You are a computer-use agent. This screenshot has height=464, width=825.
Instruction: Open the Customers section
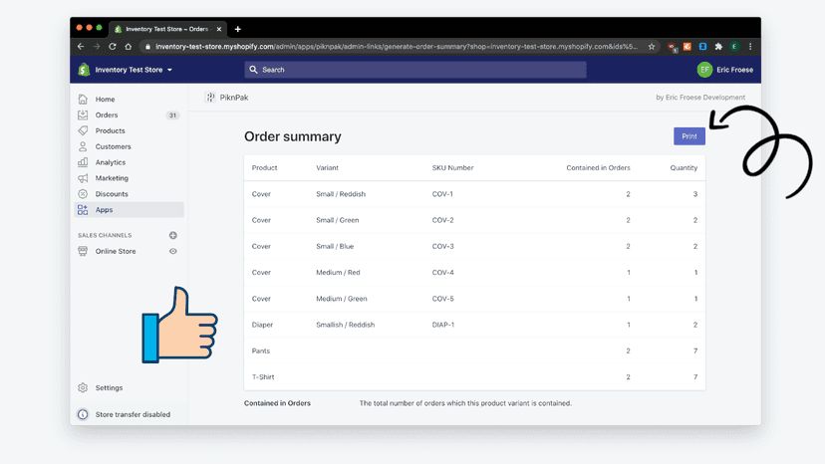click(114, 146)
